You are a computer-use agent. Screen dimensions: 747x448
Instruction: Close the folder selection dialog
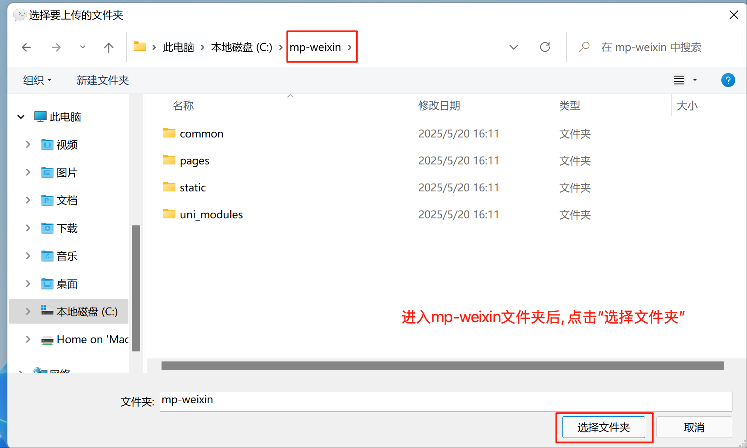(x=734, y=15)
